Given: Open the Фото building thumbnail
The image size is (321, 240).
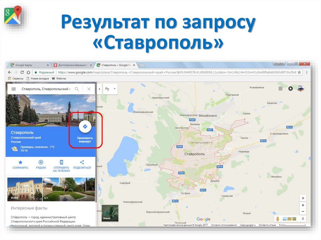Looking at the screenshot, I should (x=25, y=189).
